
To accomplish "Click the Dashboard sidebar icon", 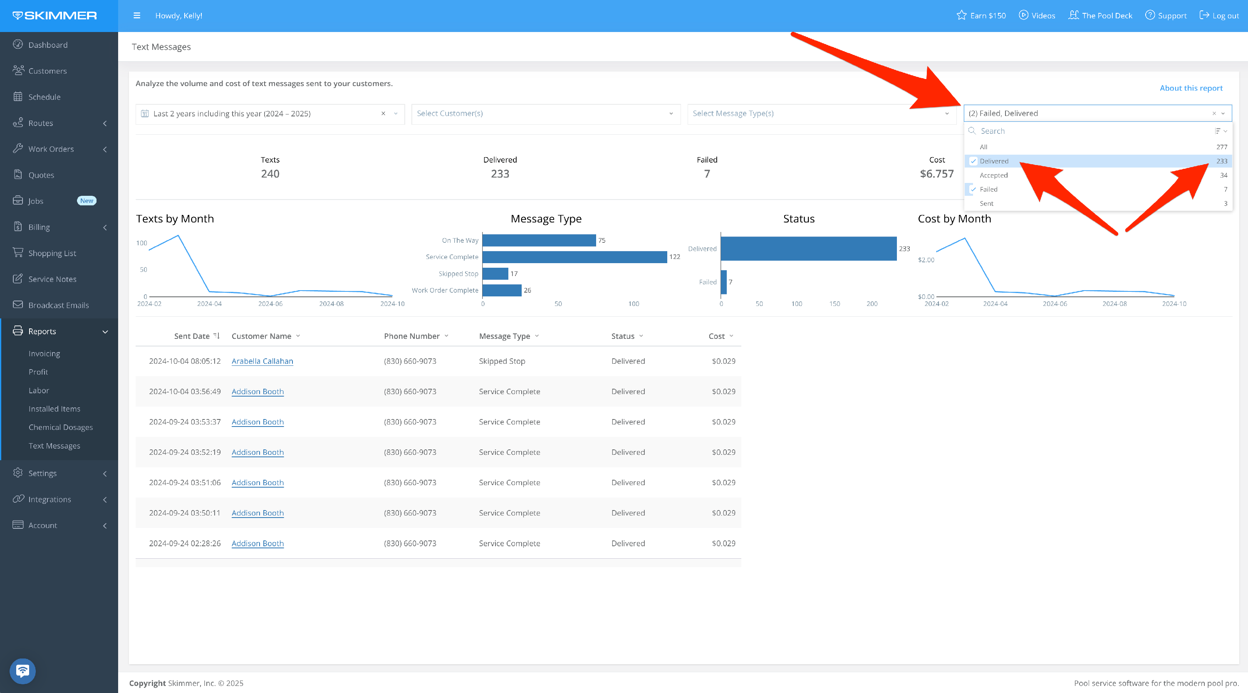I will point(18,44).
